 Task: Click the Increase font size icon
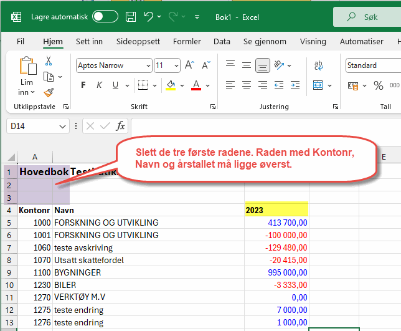pos(189,65)
